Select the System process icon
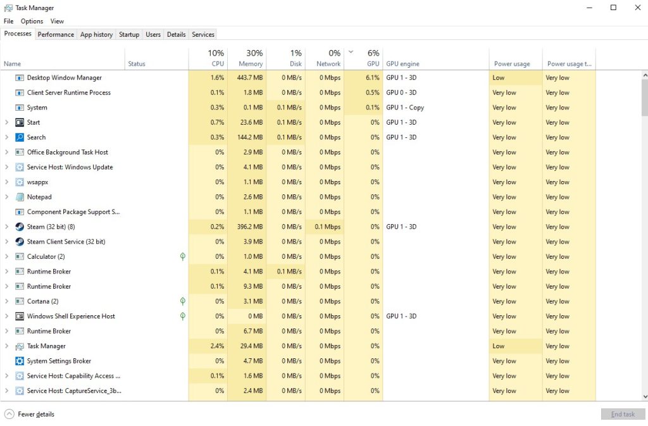Image resolution: width=648 pixels, height=426 pixels. pos(20,108)
